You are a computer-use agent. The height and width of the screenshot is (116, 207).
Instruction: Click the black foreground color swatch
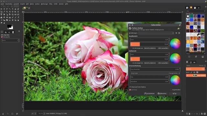9,26
